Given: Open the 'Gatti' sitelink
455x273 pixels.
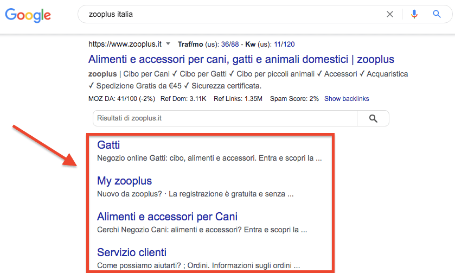Looking at the screenshot, I should [108, 145].
